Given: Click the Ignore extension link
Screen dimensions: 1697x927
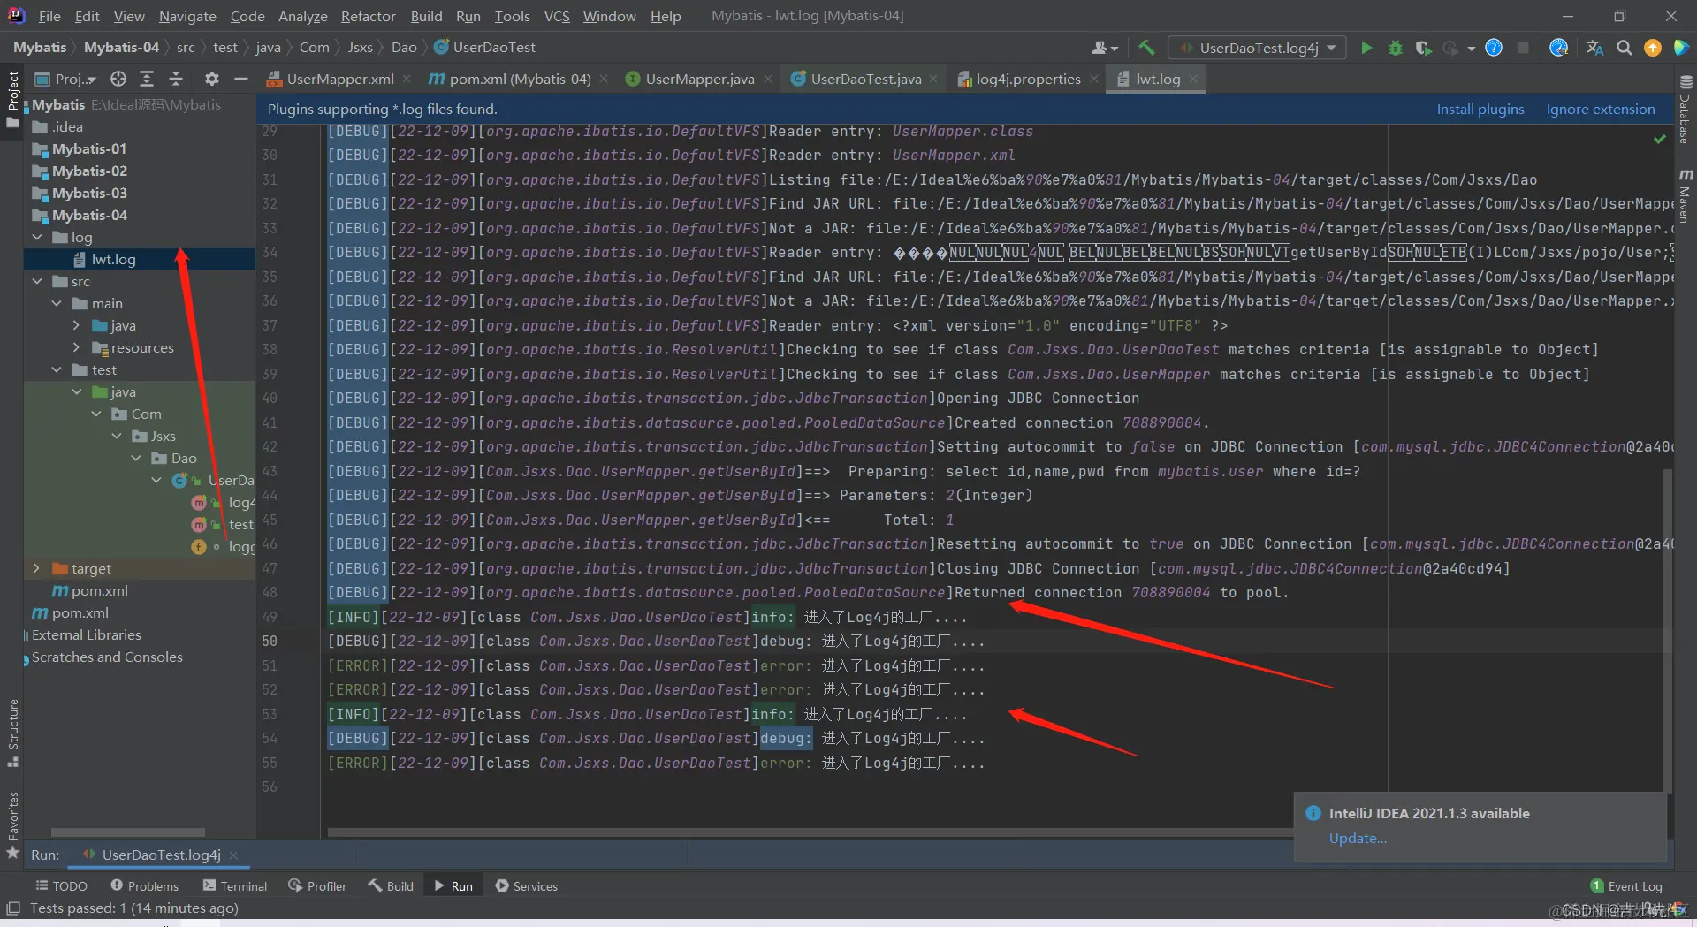Looking at the screenshot, I should [x=1601, y=109].
